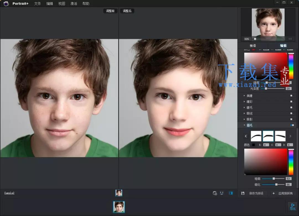Click the Portrait+ app logo icon
This screenshot has height=216, width=299.
click(6, 4)
